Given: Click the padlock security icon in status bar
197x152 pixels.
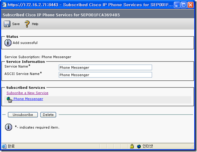Looking at the screenshot, I should 132,146.
